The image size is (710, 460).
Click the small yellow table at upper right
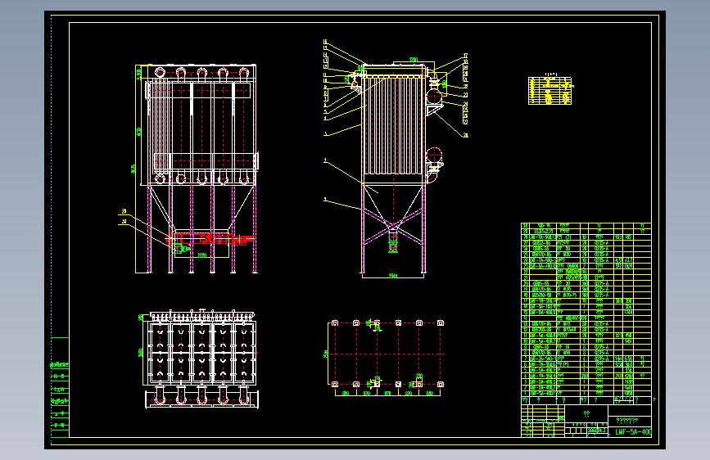[x=550, y=91]
